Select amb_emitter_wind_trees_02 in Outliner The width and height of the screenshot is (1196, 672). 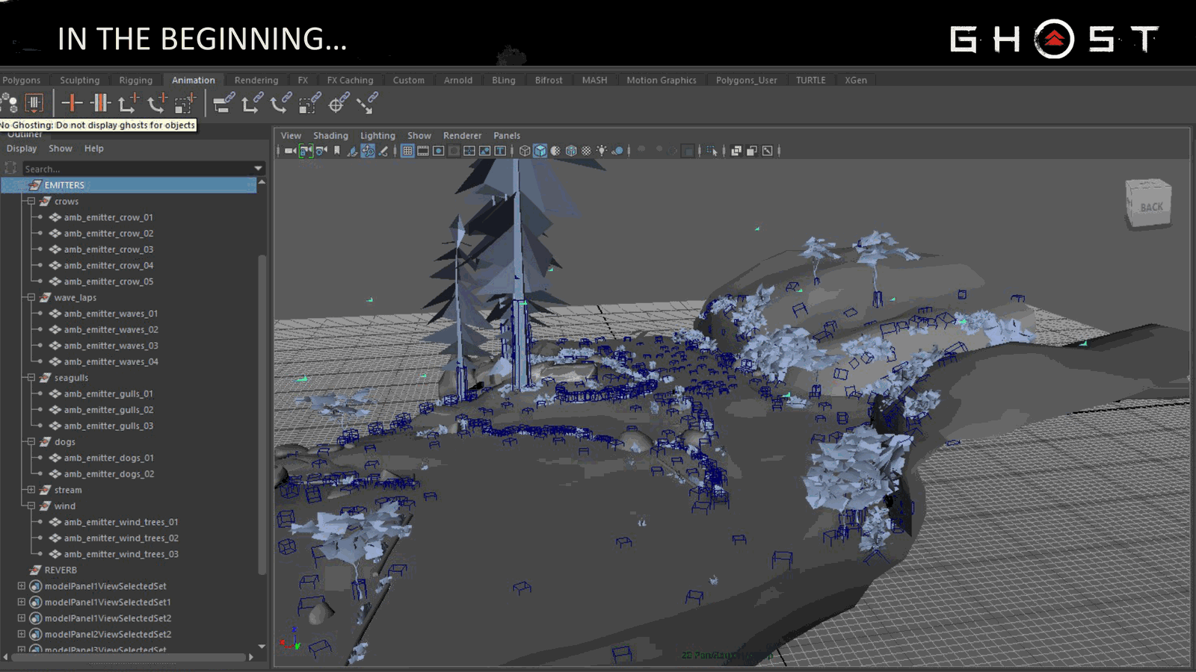click(121, 538)
